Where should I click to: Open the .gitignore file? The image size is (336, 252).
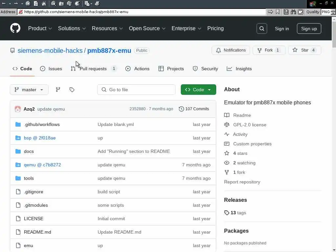pos(33,192)
